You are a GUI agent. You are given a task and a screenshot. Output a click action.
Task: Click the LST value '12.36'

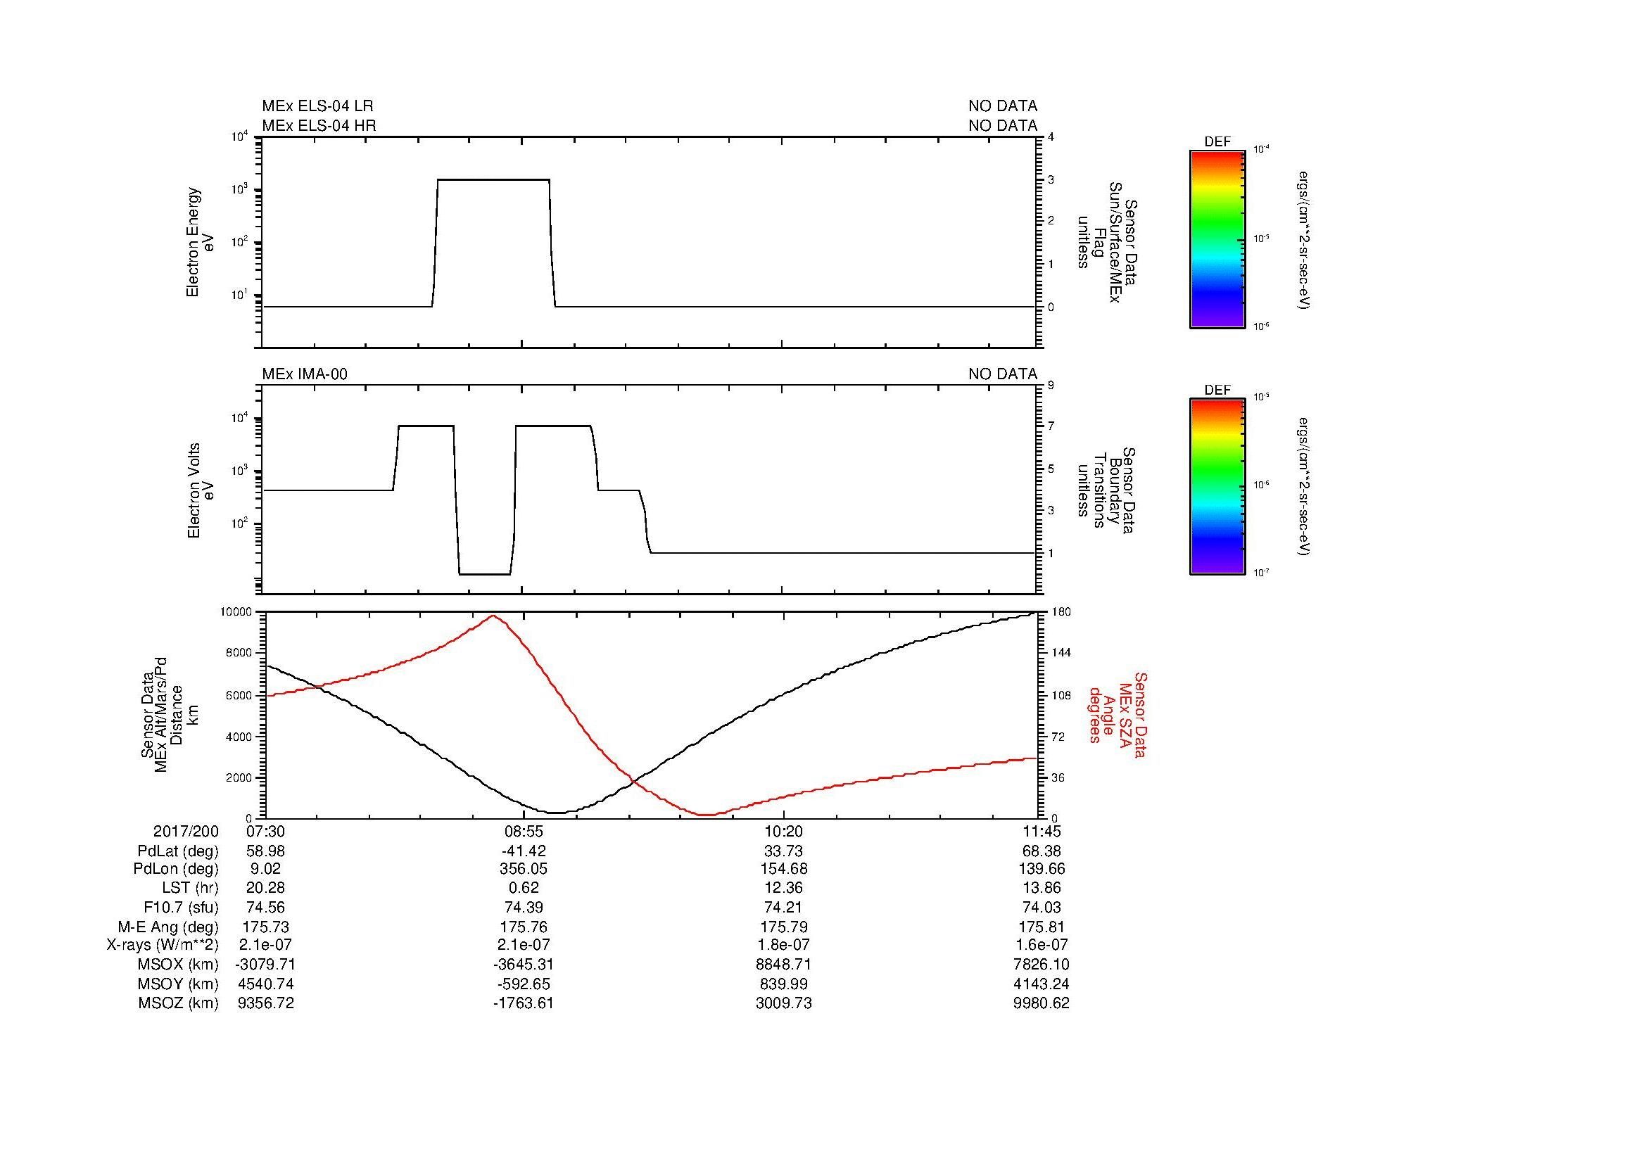coord(783,888)
